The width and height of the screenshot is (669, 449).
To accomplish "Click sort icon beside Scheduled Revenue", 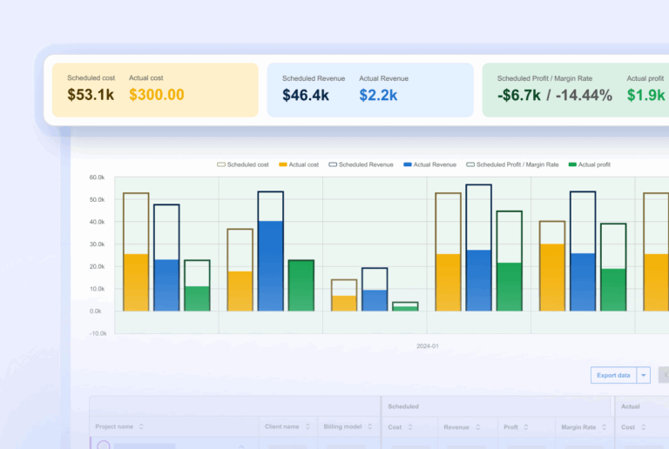I will click(477, 427).
